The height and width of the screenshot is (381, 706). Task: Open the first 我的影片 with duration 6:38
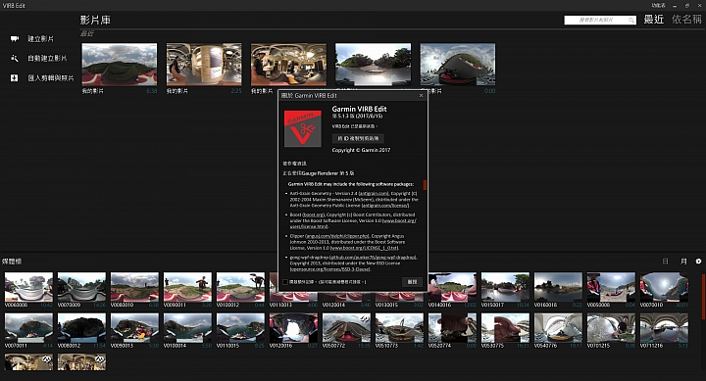click(120, 65)
